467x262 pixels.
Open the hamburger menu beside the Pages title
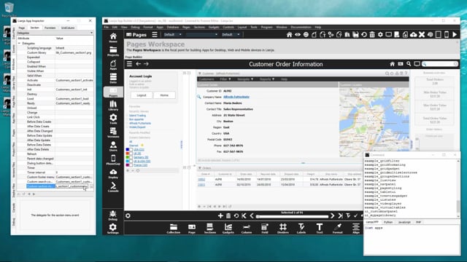(x=155, y=35)
